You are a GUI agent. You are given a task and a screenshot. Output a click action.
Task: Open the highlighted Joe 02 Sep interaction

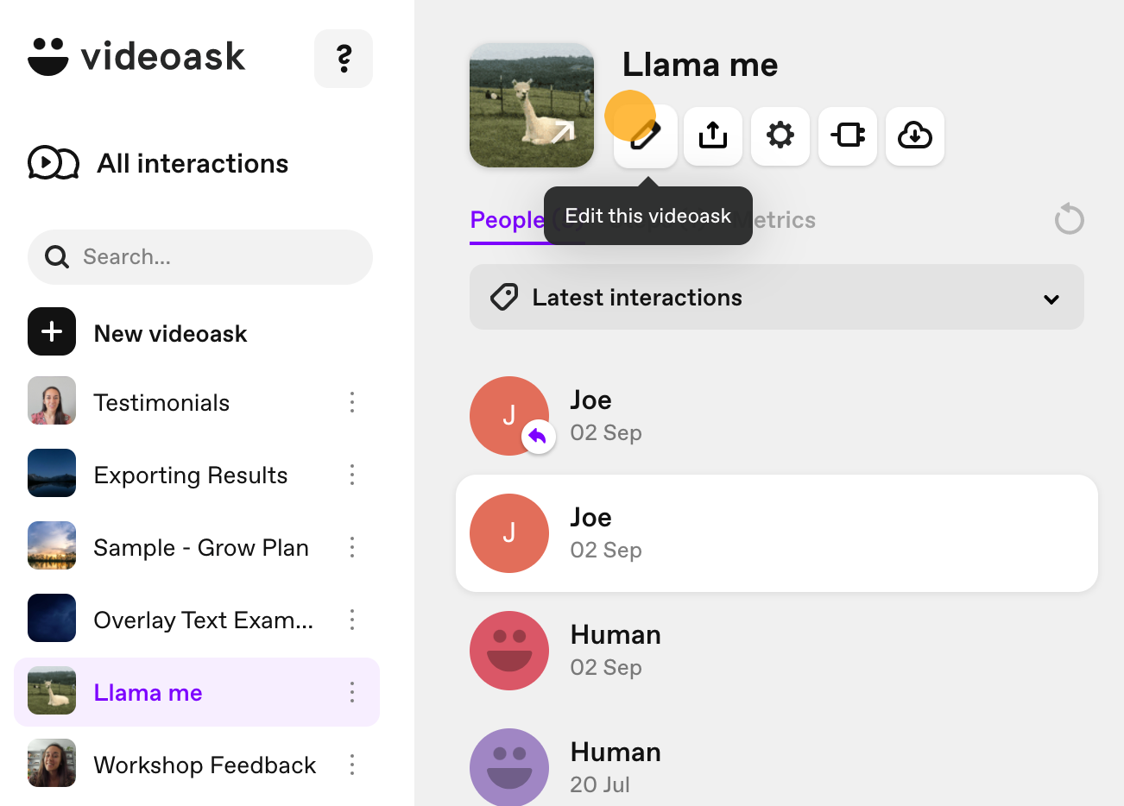777,533
